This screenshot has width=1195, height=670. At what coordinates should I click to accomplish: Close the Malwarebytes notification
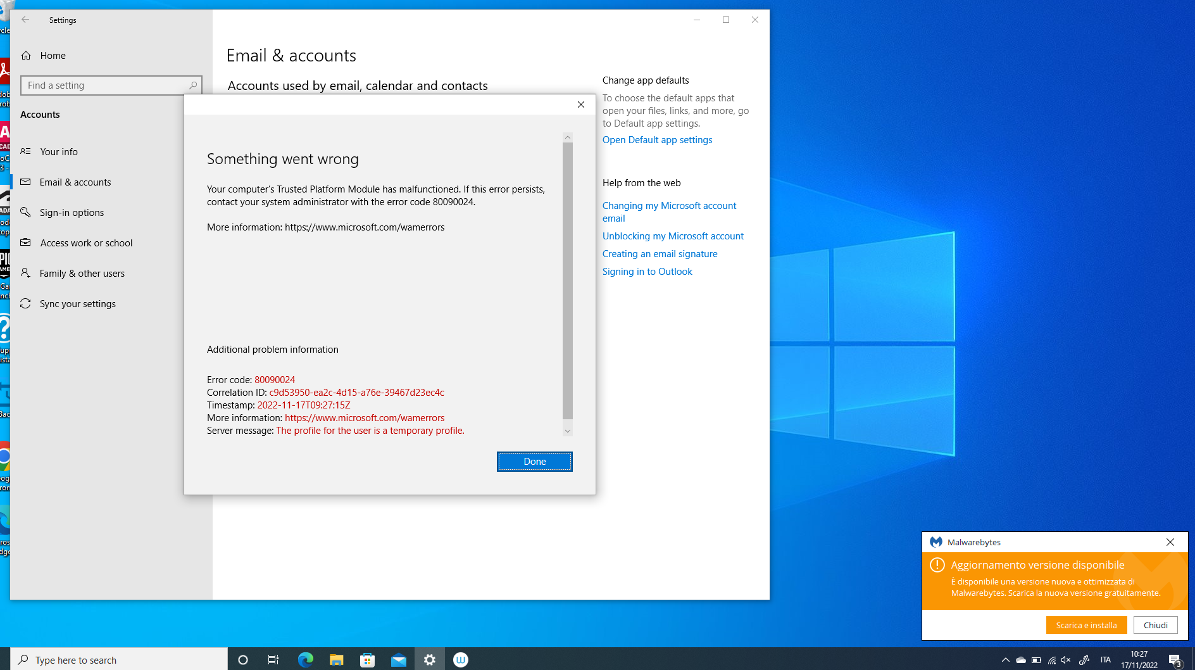pyautogui.click(x=1170, y=542)
